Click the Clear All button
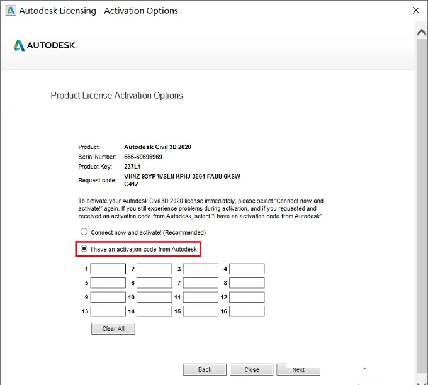This screenshot has width=428, height=385. click(x=113, y=329)
